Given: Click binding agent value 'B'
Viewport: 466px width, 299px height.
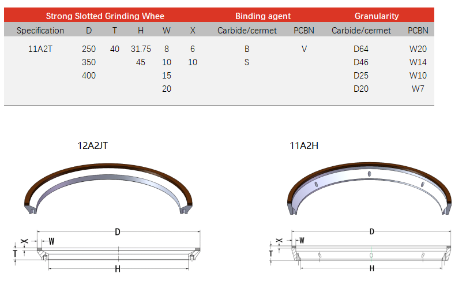Looking at the screenshot, I should (x=247, y=49).
